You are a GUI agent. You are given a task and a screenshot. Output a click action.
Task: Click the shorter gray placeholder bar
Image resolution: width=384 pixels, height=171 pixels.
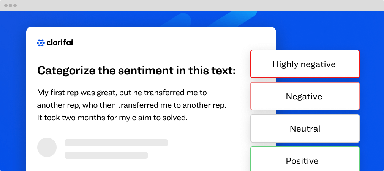106,155
